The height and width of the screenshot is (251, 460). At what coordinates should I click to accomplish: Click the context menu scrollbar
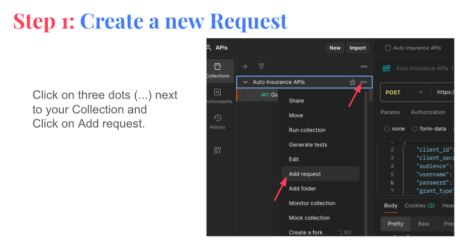[x=366, y=164]
